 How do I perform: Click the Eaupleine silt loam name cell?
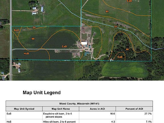(61, 115)
